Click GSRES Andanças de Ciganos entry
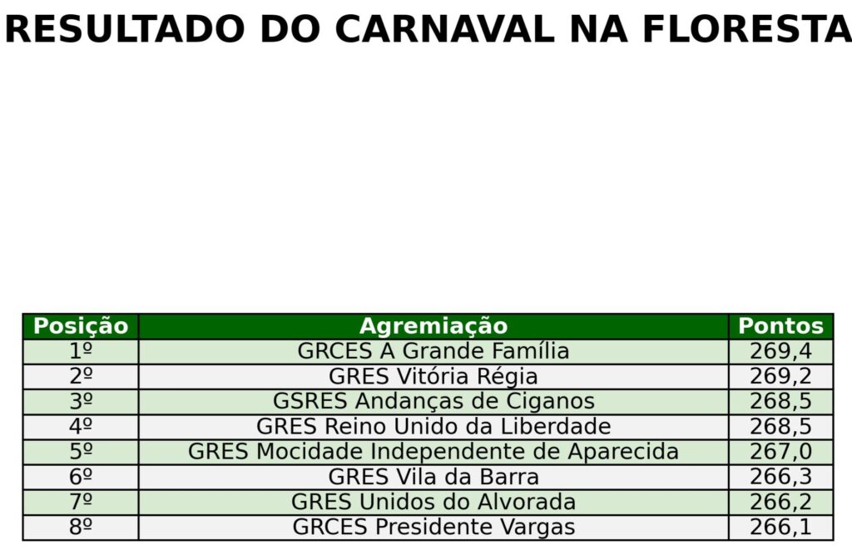 coord(433,402)
